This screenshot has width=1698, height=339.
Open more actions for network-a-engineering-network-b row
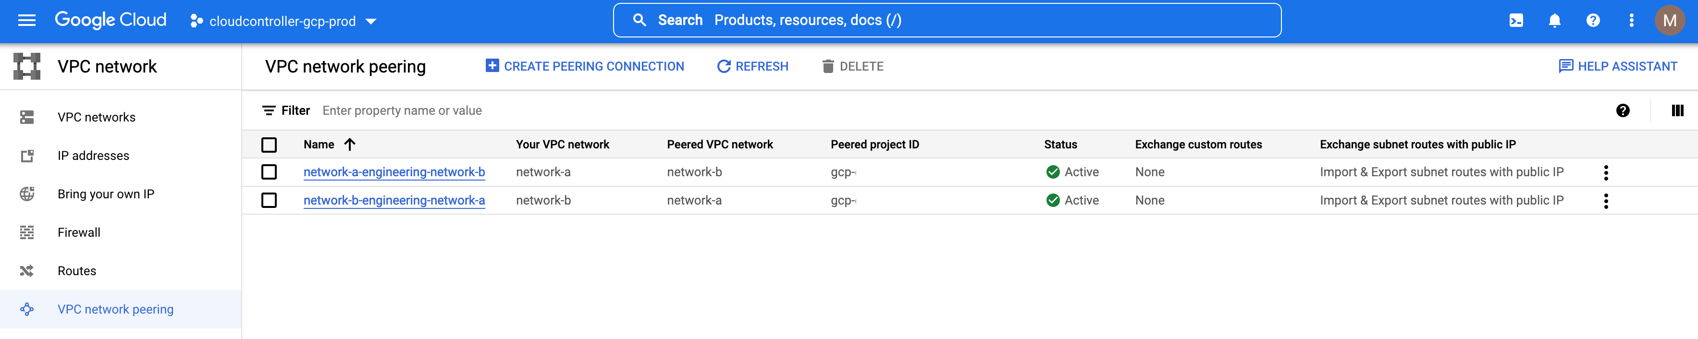1606,172
